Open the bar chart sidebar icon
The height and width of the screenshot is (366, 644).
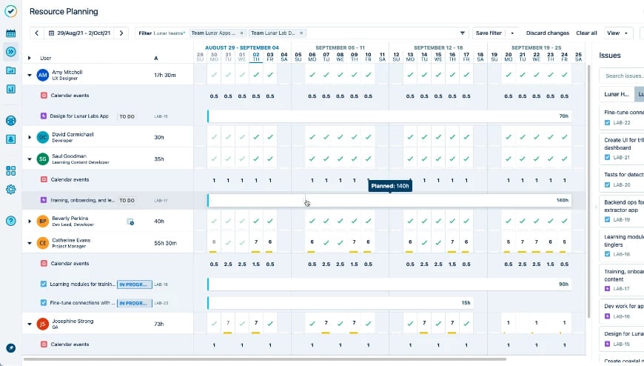10,89
